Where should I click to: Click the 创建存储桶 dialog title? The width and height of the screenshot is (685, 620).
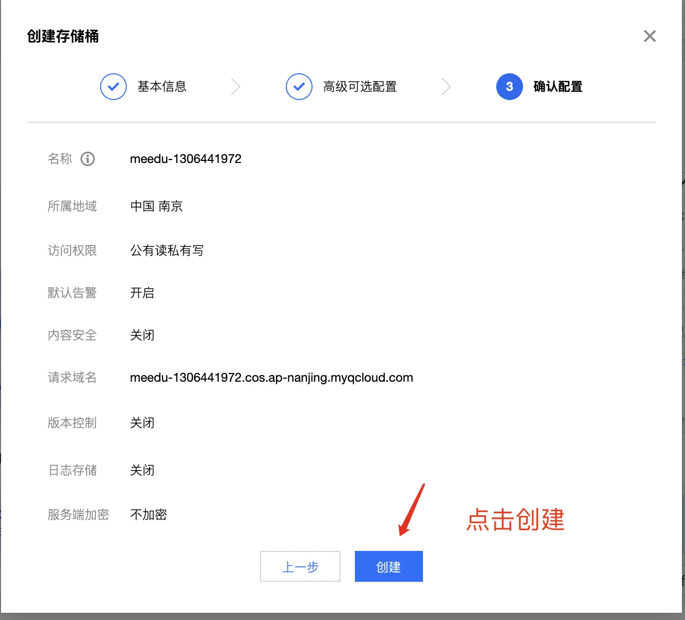63,36
